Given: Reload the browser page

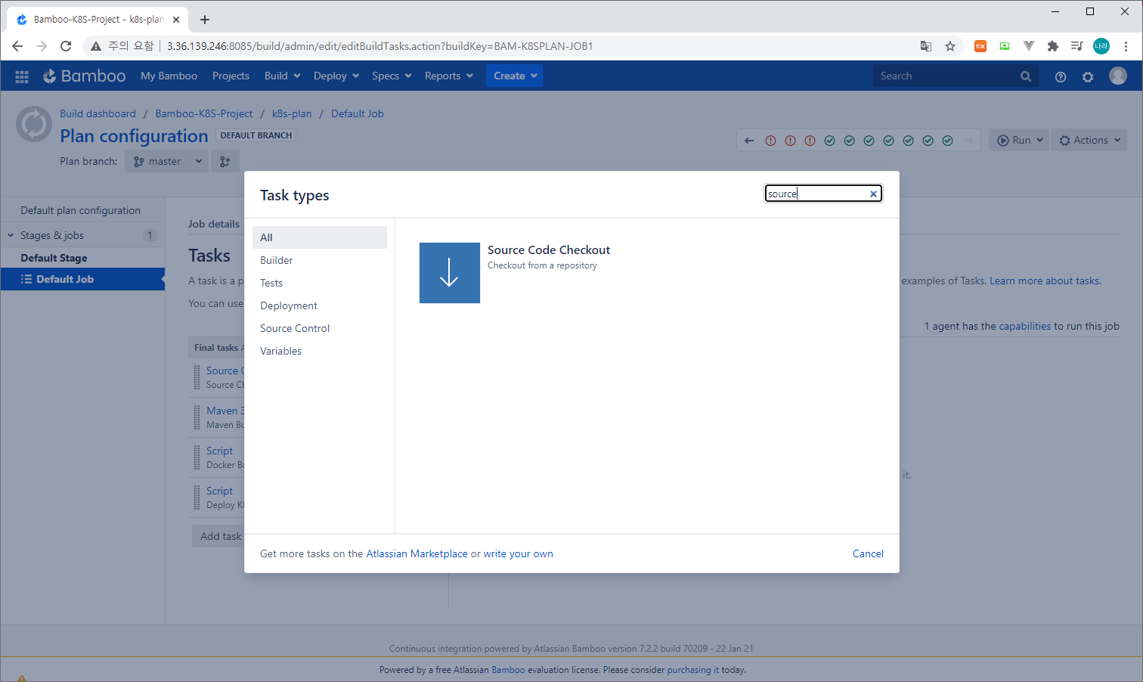Looking at the screenshot, I should tap(66, 46).
